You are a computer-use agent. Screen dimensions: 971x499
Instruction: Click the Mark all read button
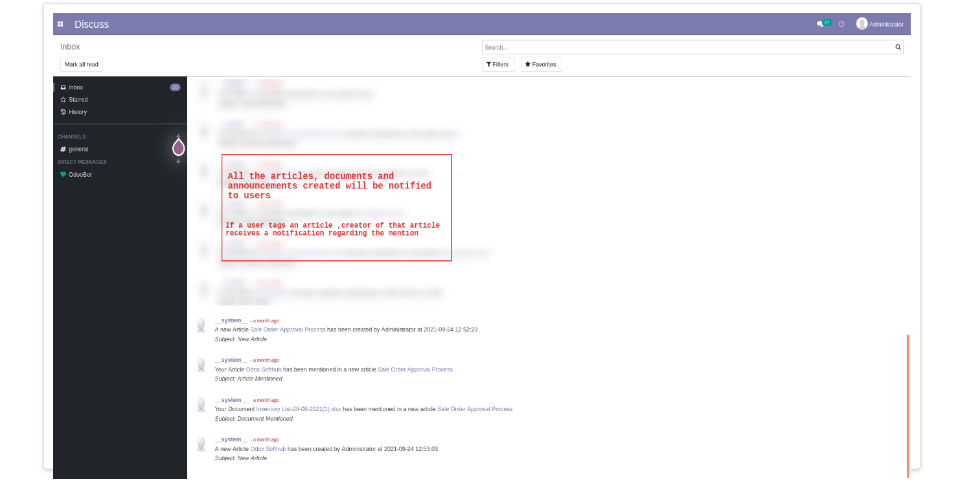[x=82, y=64]
